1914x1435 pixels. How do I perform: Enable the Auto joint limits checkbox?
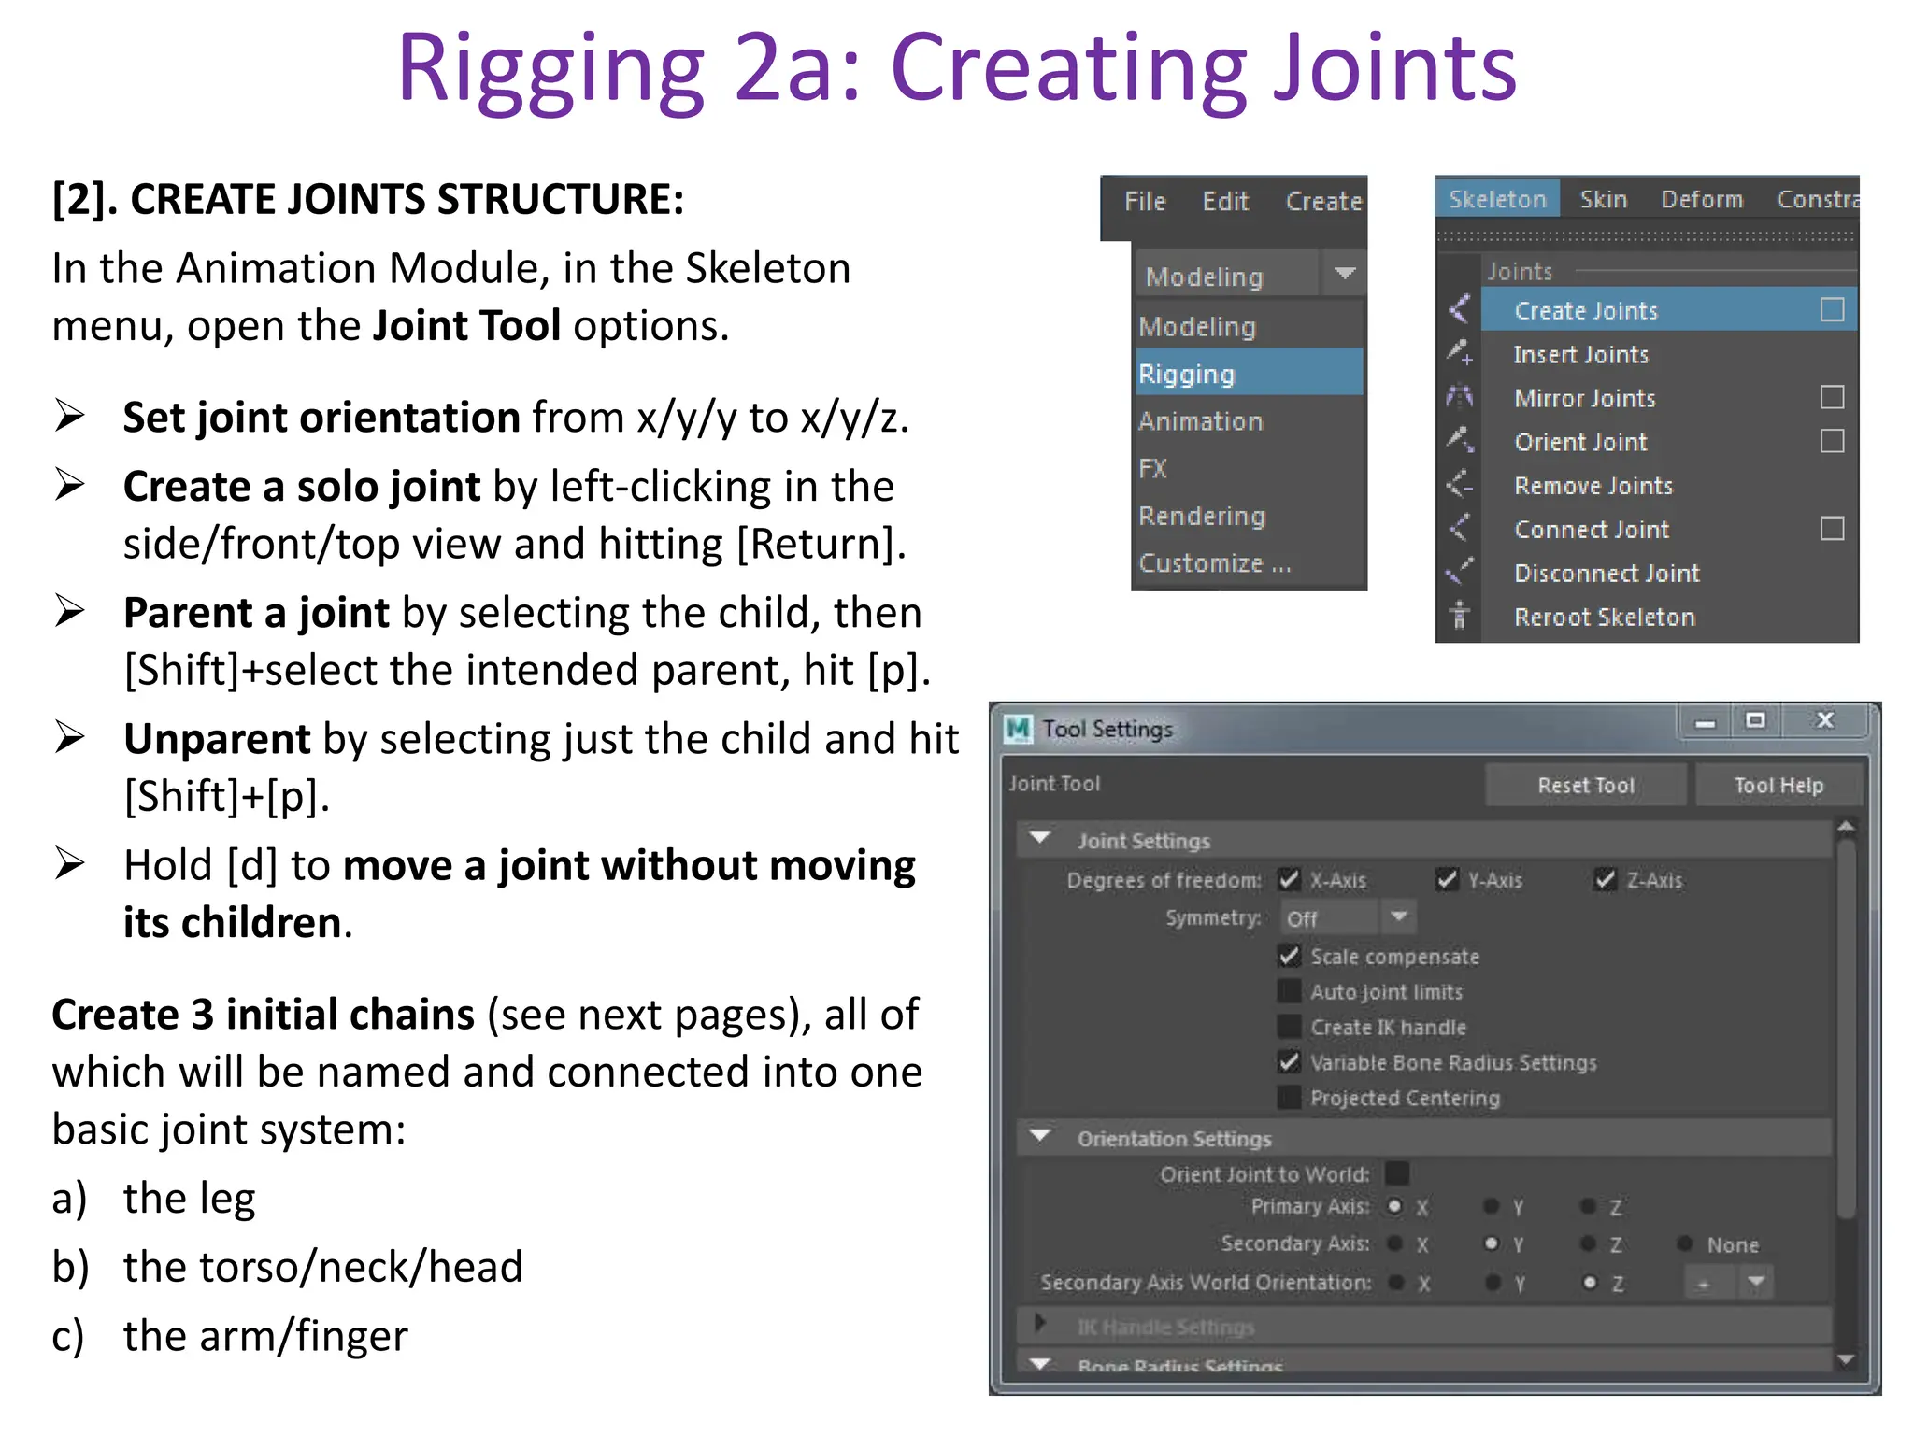pyautogui.click(x=1290, y=991)
